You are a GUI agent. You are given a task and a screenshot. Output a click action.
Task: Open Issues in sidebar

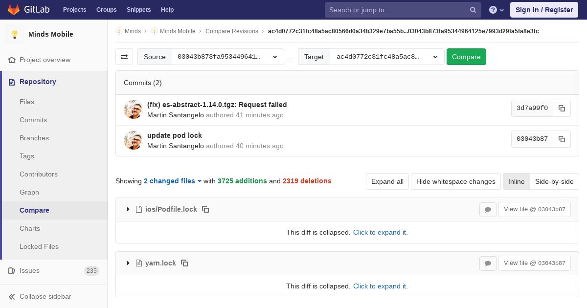tap(29, 270)
